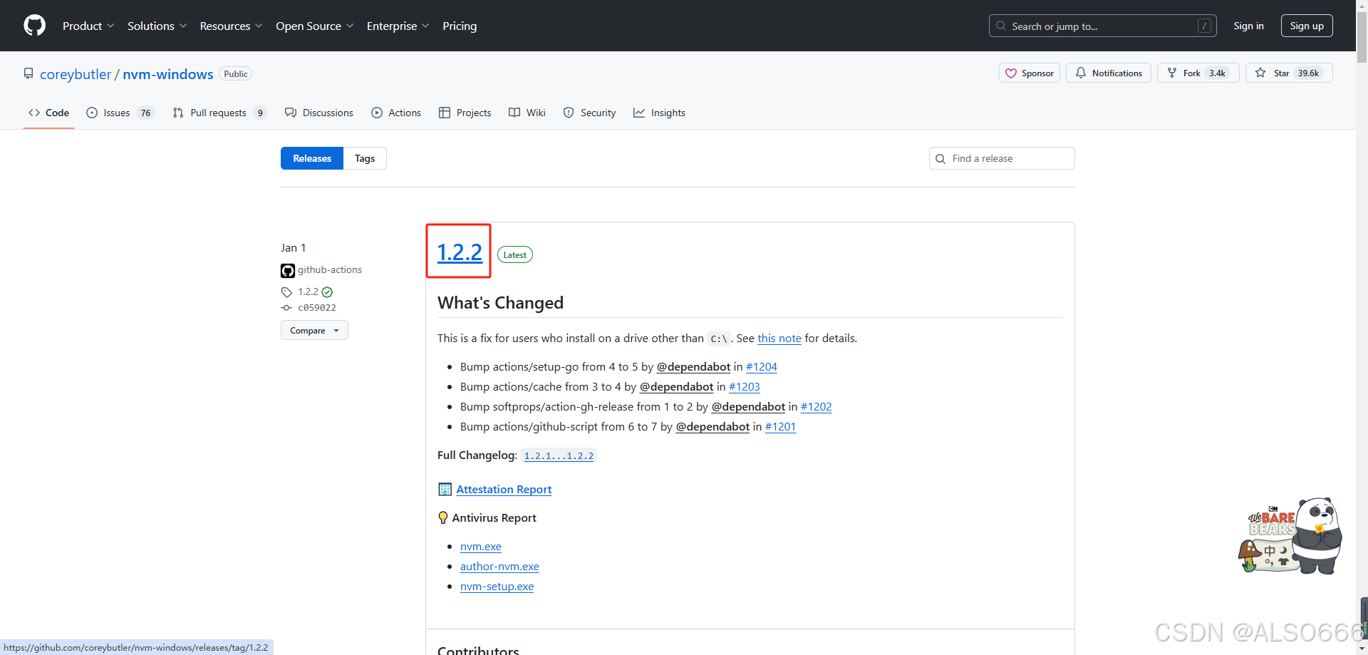Switch to the Pull requests tab
Image resolution: width=1368 pixels, height=655 pixels.
219,113
